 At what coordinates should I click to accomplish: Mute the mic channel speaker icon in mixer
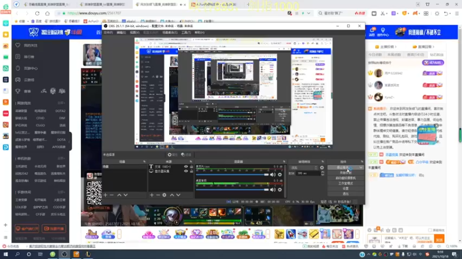coord(273,175)
